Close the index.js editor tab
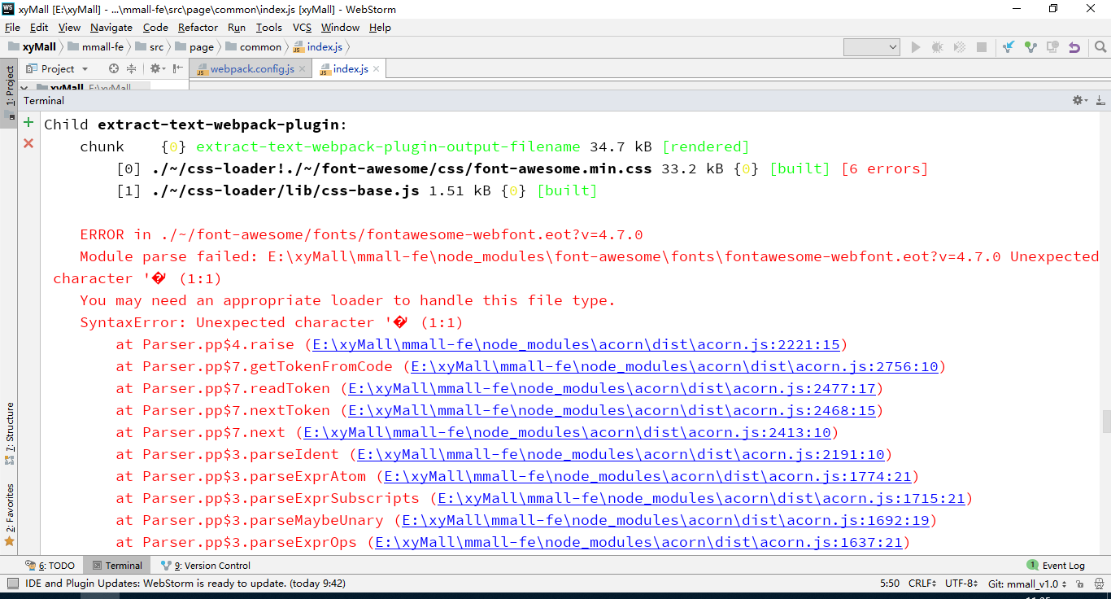The width and height of the screenshot is (1111, 599). pyautogui.click(x=376, y=69)
